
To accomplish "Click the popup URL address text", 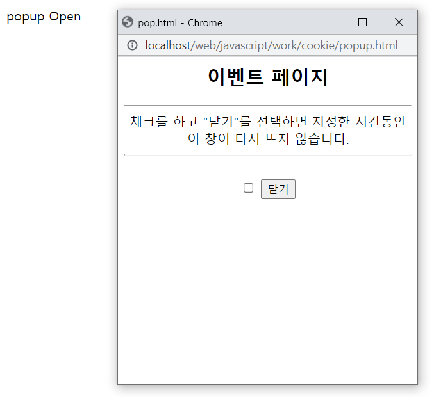I will (271, 45).
